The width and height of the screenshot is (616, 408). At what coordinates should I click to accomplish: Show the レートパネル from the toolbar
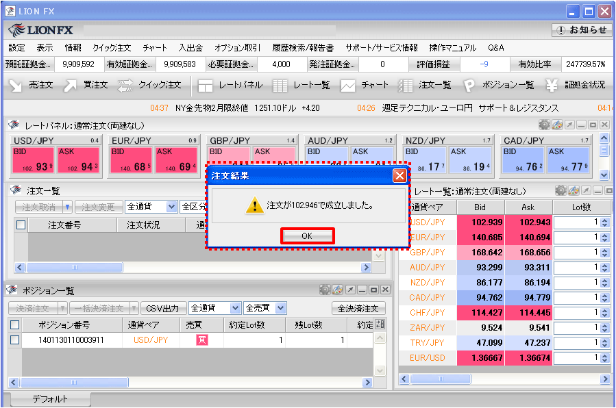click(x=230, y=85)
